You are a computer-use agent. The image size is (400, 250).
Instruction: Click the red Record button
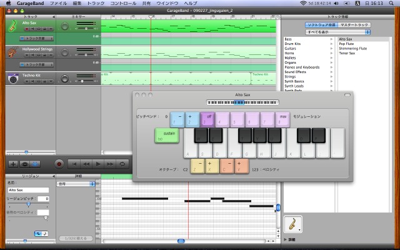[59, 164]
